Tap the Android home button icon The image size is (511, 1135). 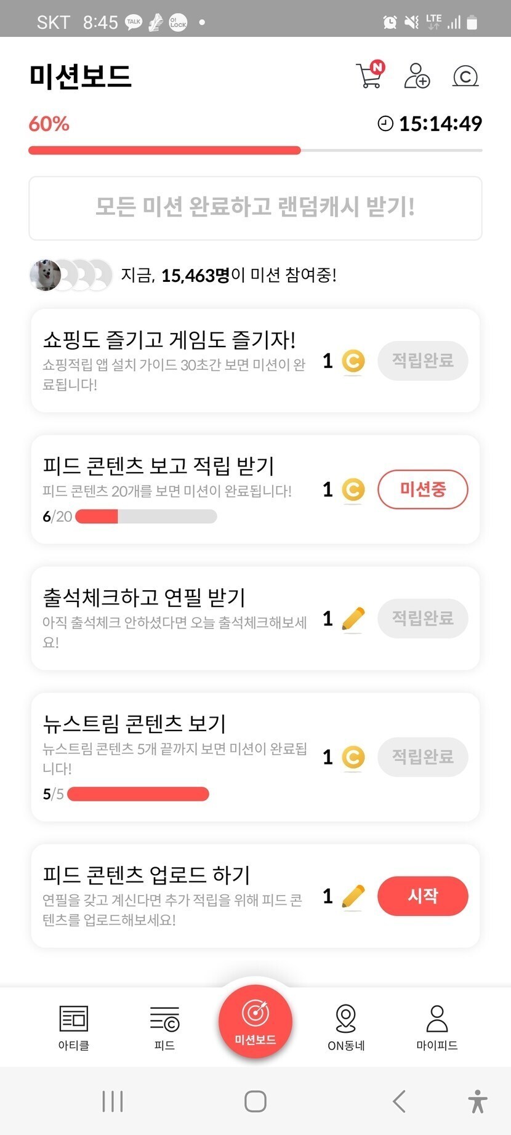click(255, 1101)
